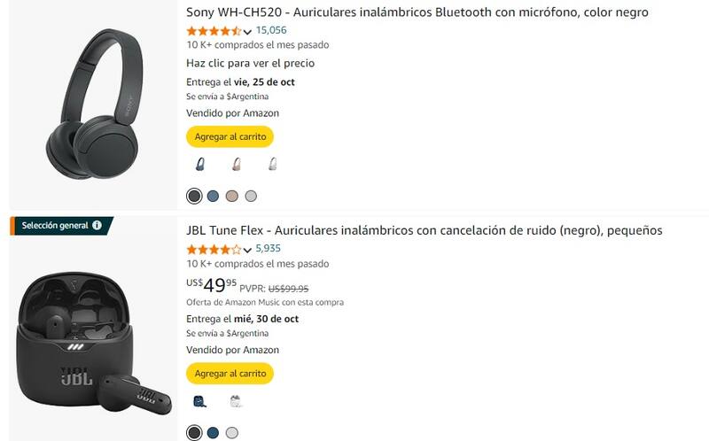
Task: Choose the black color swatch for JBL earbuds
Action: (x=194, y=433)
